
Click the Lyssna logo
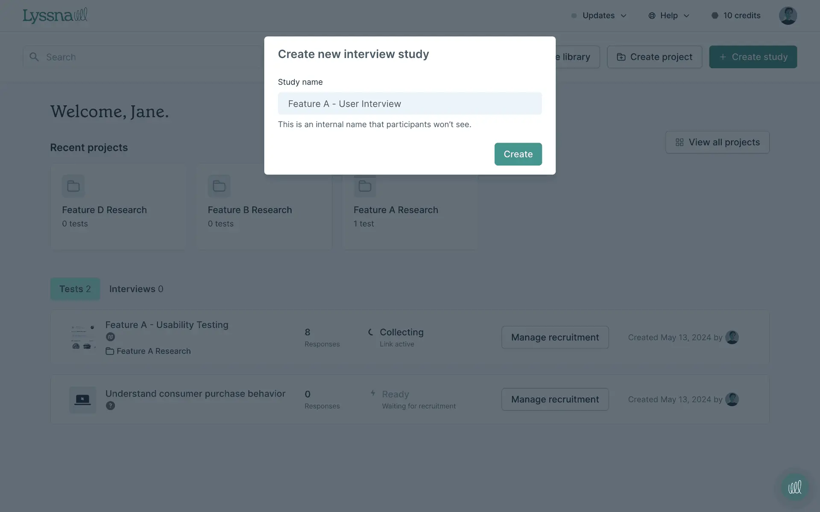55,16
